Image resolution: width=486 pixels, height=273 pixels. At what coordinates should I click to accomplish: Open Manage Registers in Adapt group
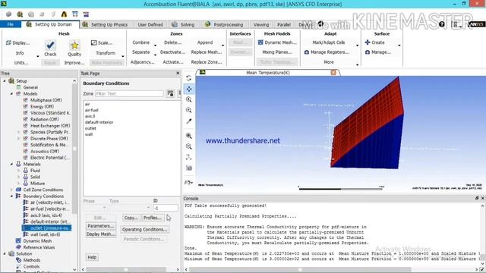click(x=327, y=52)
